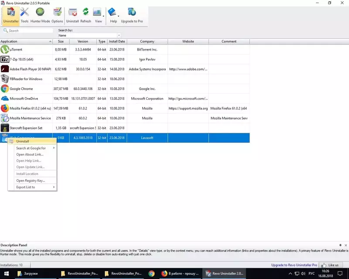Image resolution: width=349 pixels, height=279 pixels.
Task: Click the Like us button
Action: tap(330, 265)
